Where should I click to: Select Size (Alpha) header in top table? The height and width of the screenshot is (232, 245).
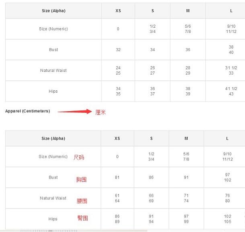[x=53, y=11]
